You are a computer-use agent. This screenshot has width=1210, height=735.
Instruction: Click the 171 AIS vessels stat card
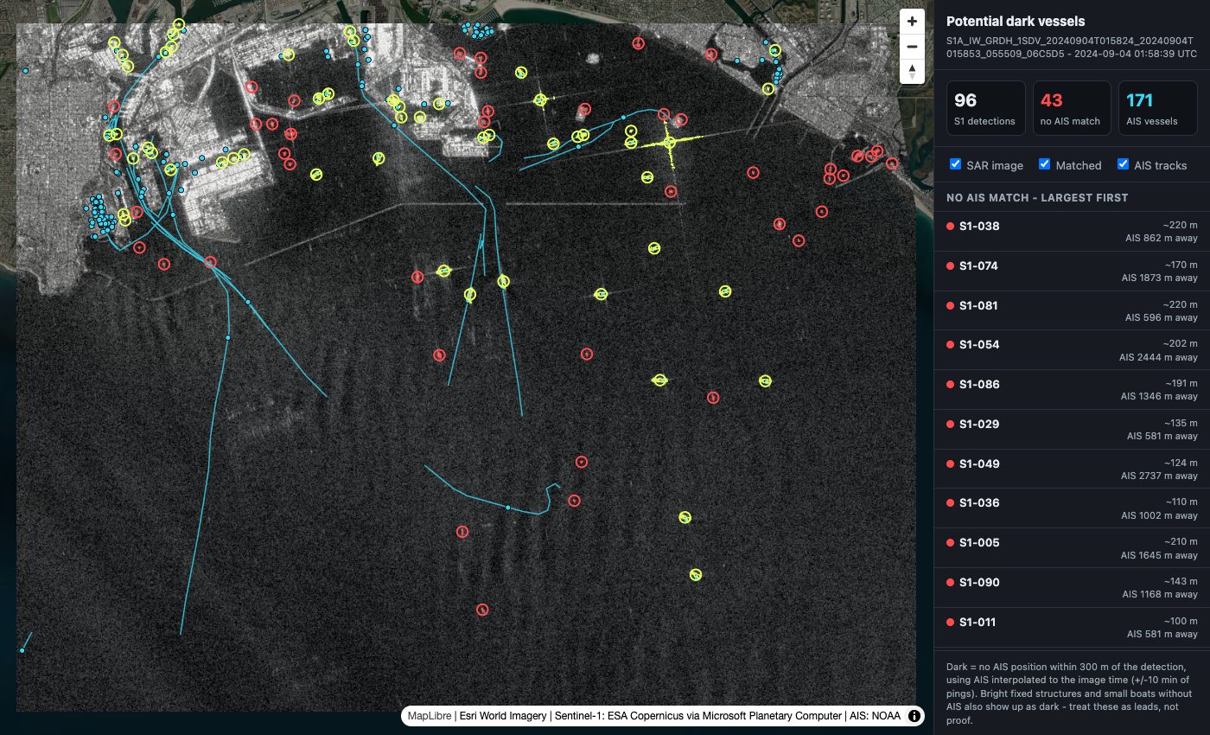click(x=1157, y=108)
